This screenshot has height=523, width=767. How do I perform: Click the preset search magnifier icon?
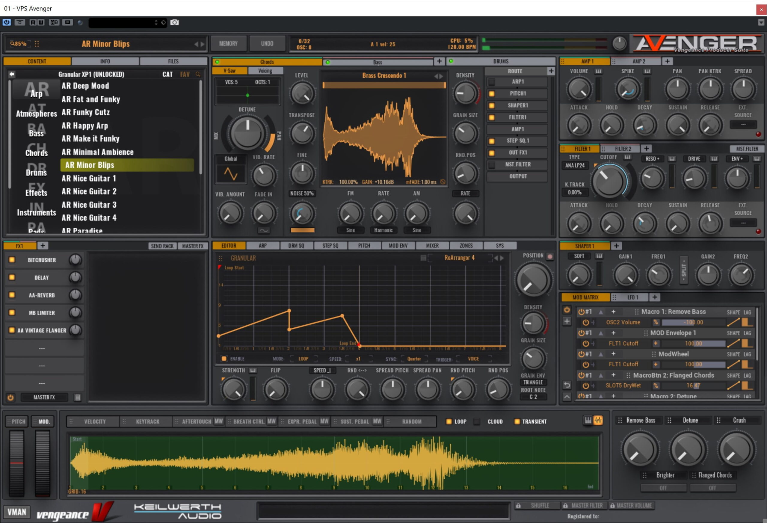(x=198, y=75)
